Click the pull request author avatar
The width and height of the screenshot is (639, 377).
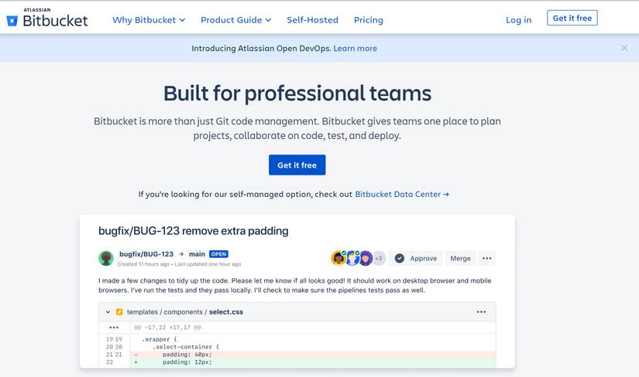(x=106, y=258)
